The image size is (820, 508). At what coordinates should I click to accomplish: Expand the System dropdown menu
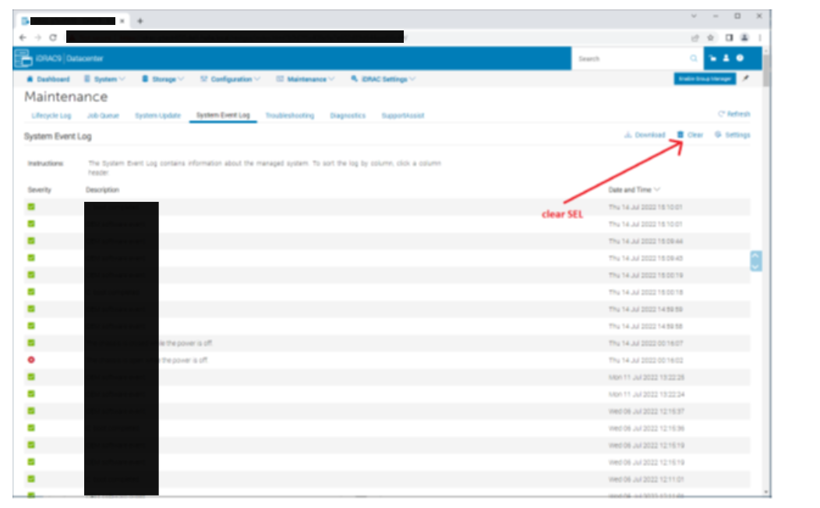[104, 79]
